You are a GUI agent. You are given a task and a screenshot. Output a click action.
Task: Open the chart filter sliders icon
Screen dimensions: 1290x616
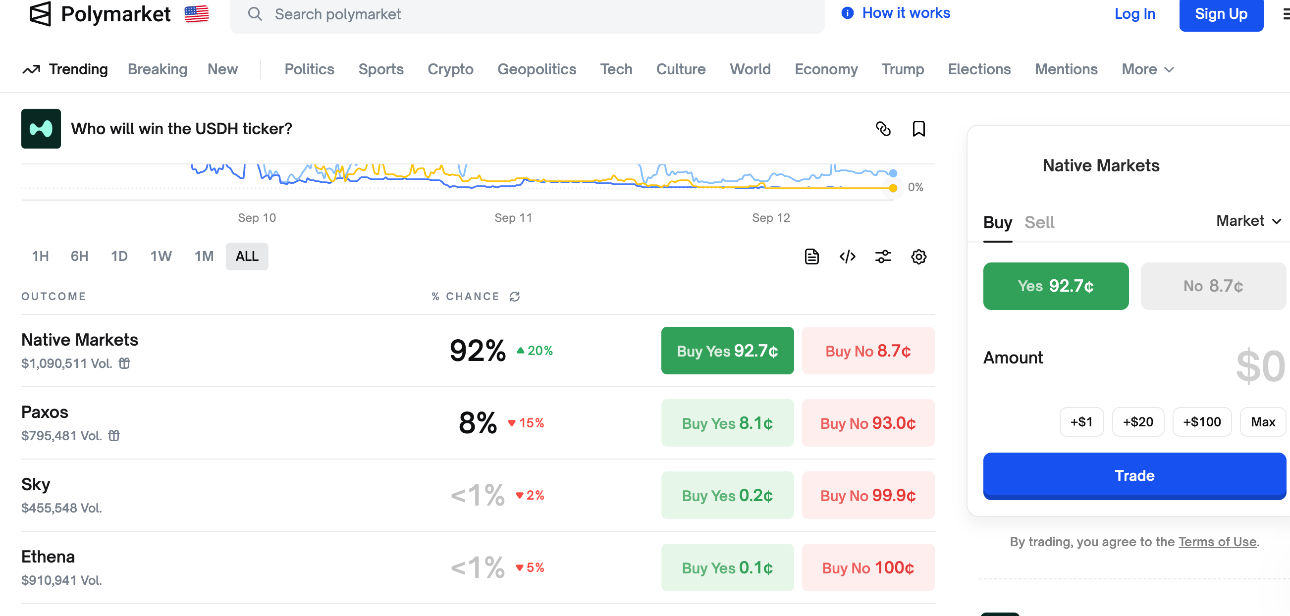[x=883, y=257]
